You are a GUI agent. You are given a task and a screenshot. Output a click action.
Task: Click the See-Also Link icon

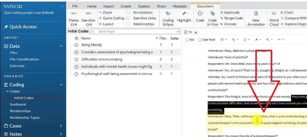pyautogui.click(x=89, y=13)
